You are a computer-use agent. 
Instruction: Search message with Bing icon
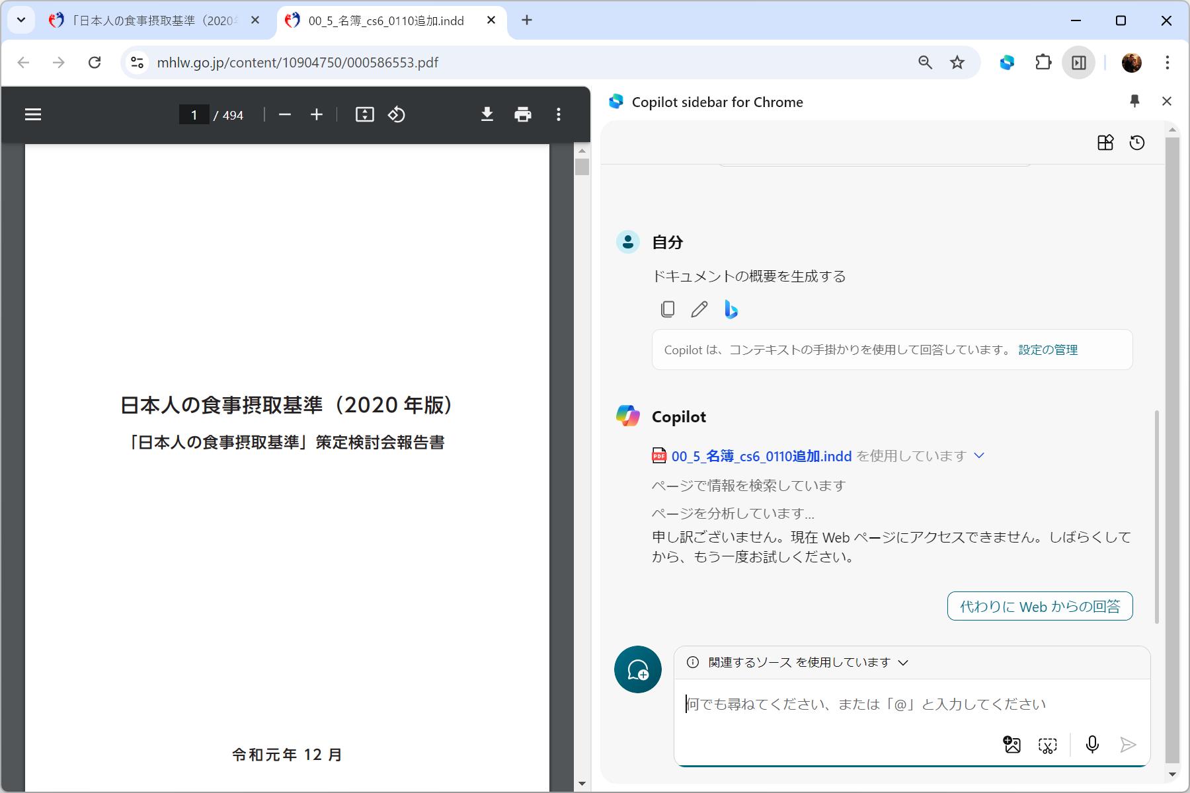pyautogui.click(x=731, y=309)
